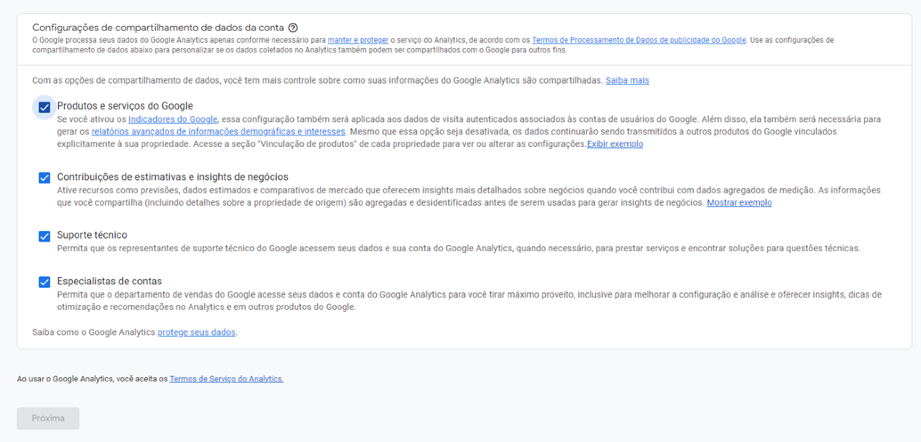
Task: Click the Próxima button
Action: (48, 418)
